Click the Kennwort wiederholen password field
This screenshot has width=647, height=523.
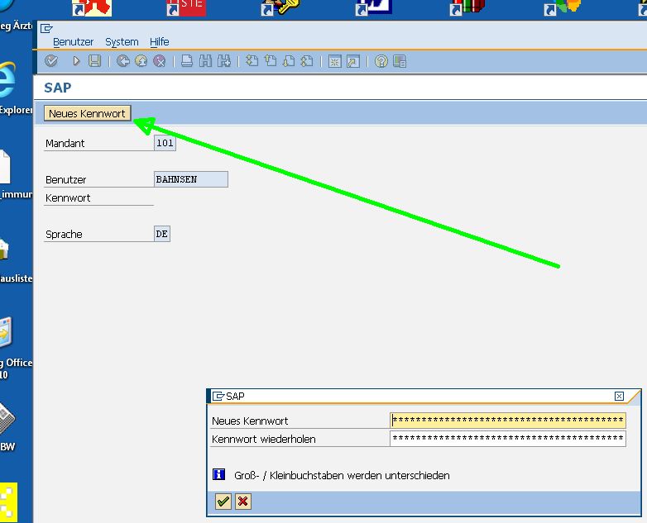(507, 439)
